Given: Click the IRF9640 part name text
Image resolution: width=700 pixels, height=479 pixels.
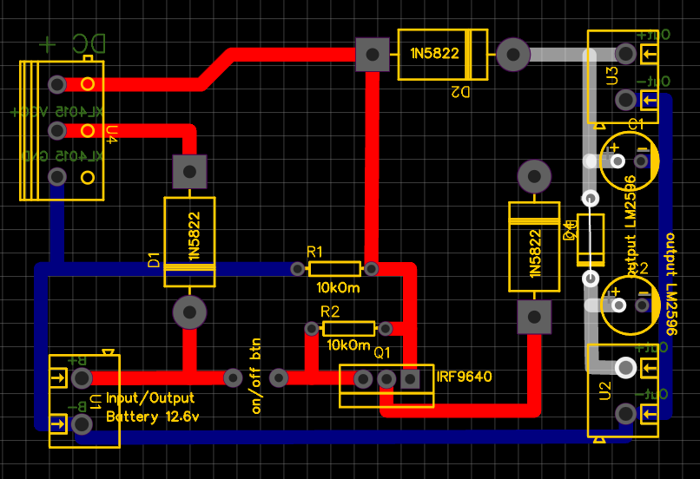Looking at the screenshot, I should (465, 377).
